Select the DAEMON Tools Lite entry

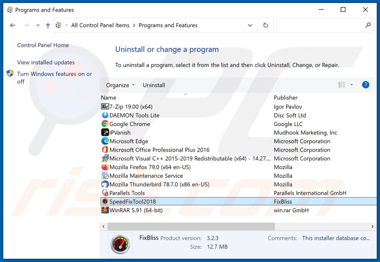(135, 115)
